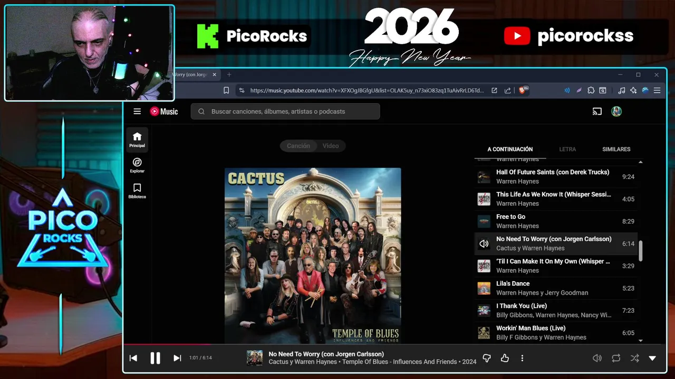The width and height of the screenshot is (675, 379).
Task: Play Workin' Man Blues (Live) track
Action: pyautogui.click(x=556, y=333)
